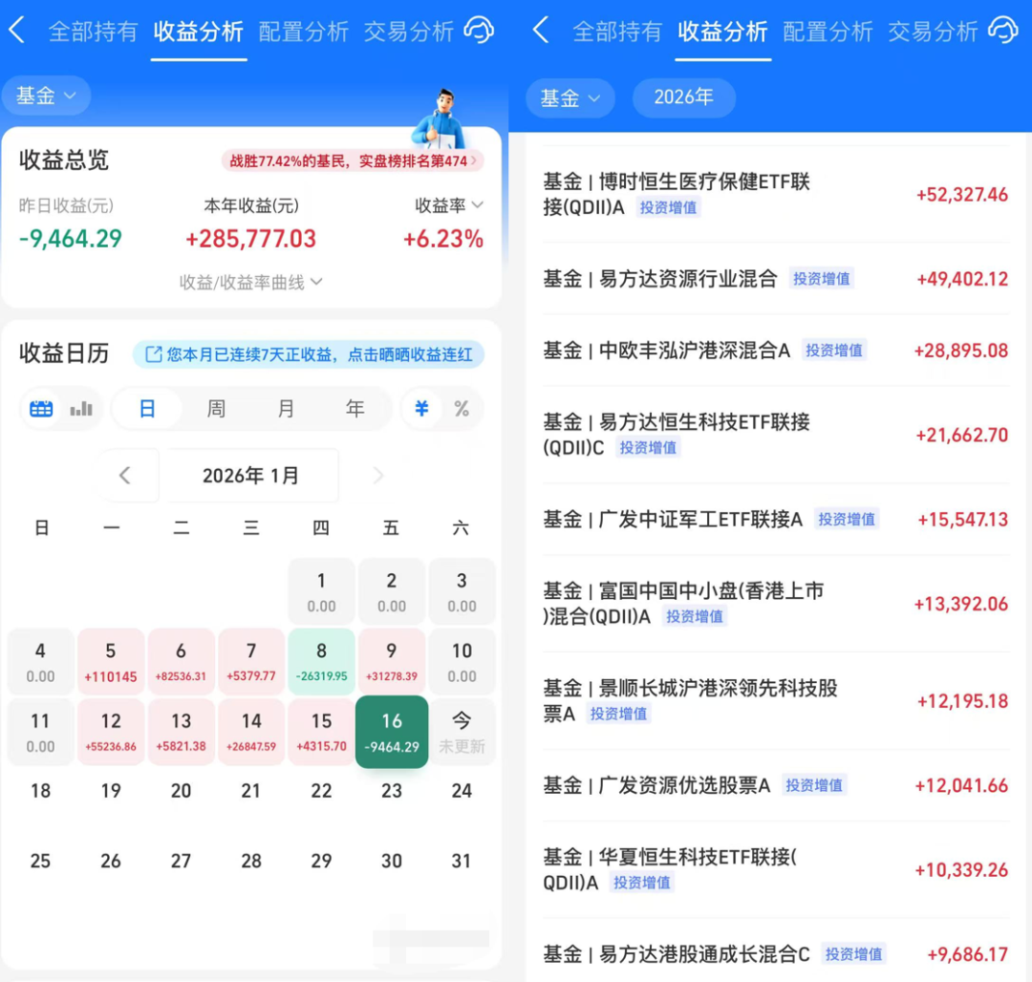This screenshot has height=982, width=1032.
Task: Open 富国中国中小盘 fund row
Action: (775, 603)
